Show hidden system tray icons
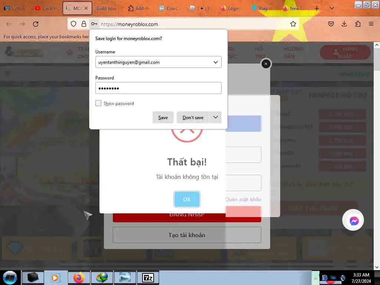380x285 pixels. [x=315, y=278]
